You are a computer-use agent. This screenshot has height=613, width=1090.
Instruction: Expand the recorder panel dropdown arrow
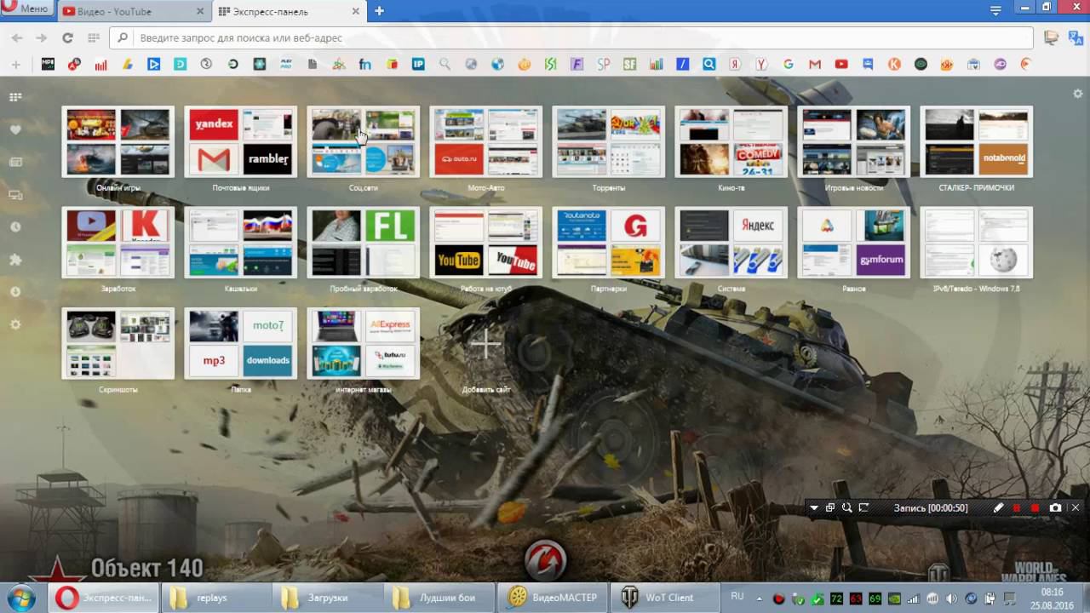pos(814,507)
